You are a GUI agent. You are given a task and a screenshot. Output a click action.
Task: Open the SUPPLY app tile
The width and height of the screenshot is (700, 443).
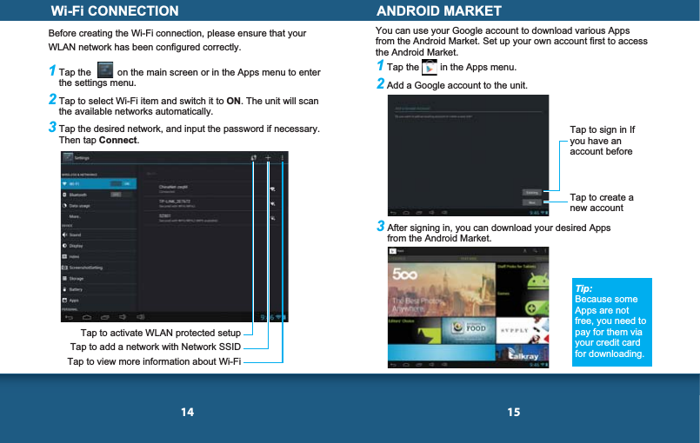(x=523, y=331)
